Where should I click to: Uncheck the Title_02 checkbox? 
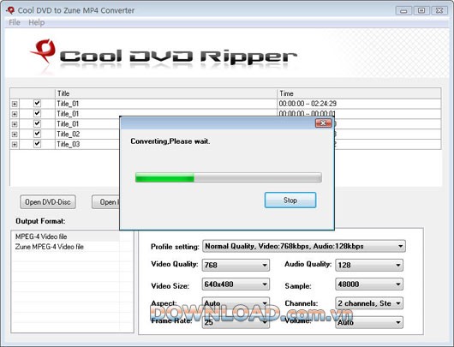coord(37,134)
